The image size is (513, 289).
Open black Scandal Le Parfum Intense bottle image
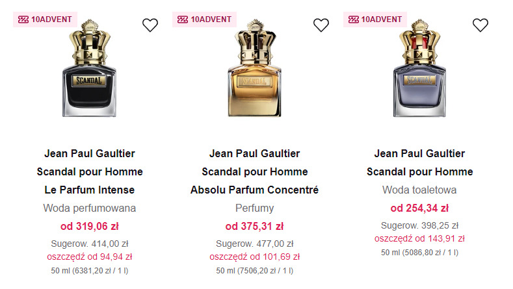click(x=90, y=73)
